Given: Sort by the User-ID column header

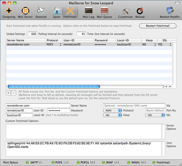Looking at the screenshot, I should [x=78, y=40].
